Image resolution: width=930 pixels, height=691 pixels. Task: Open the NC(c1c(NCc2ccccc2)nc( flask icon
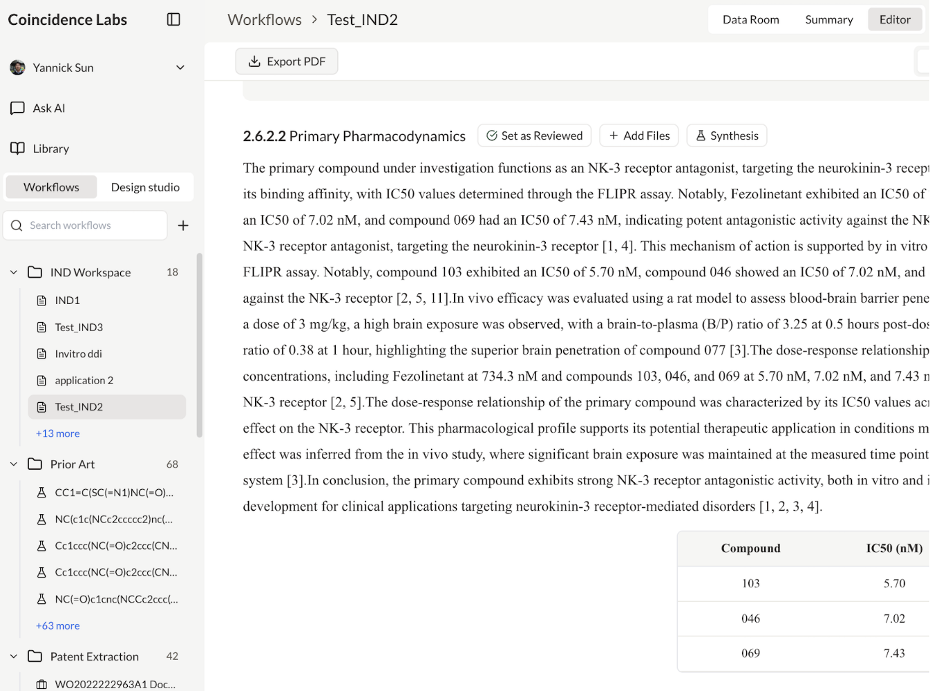tap(41, 519)
